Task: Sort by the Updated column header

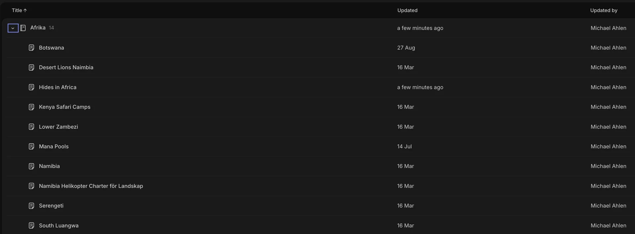Action: [407, 10]
